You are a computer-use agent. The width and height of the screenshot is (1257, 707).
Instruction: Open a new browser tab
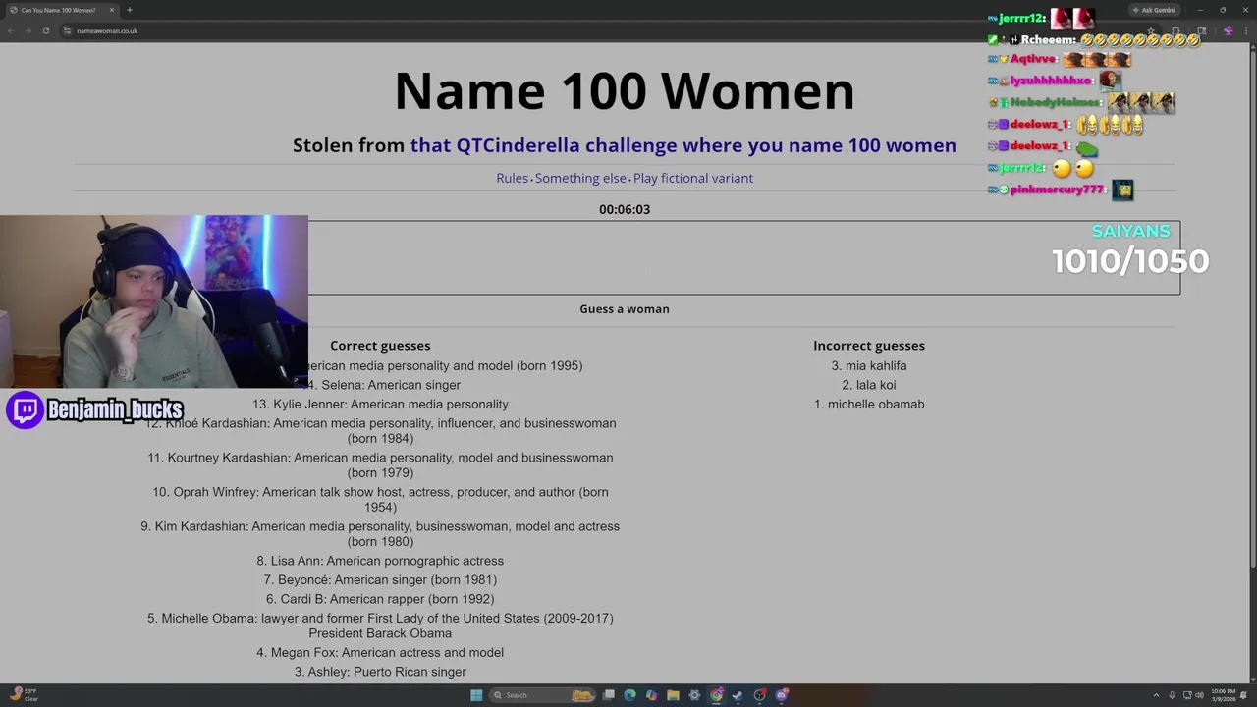click(x=129, y=10)
